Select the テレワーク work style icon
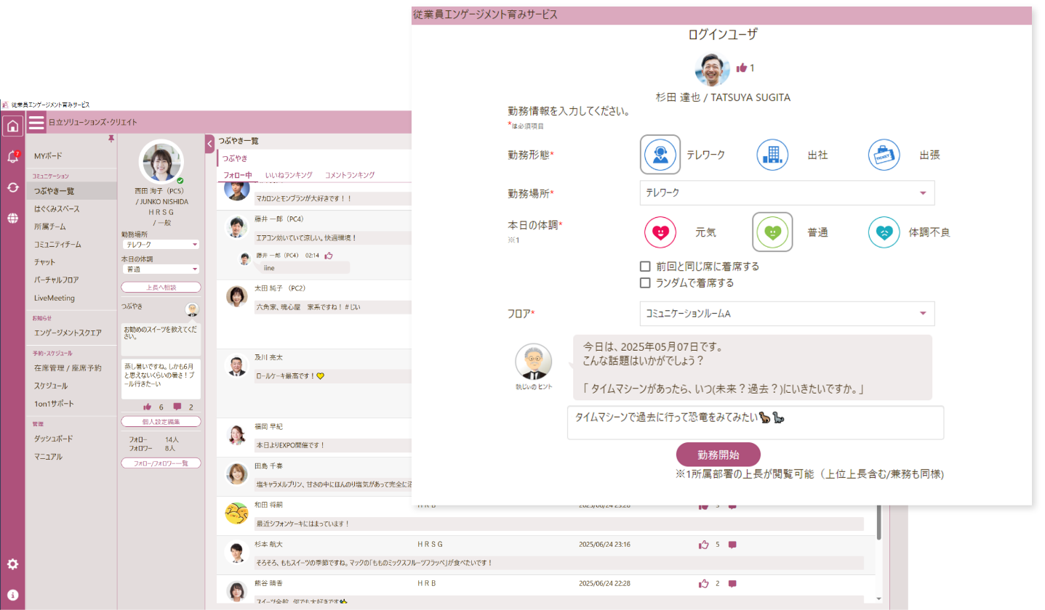 coord(660,155)
